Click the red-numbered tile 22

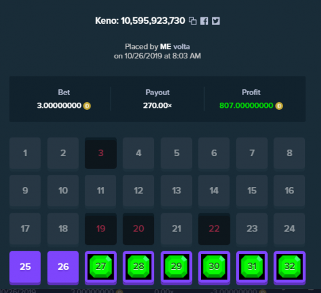(x=214, y=229)
